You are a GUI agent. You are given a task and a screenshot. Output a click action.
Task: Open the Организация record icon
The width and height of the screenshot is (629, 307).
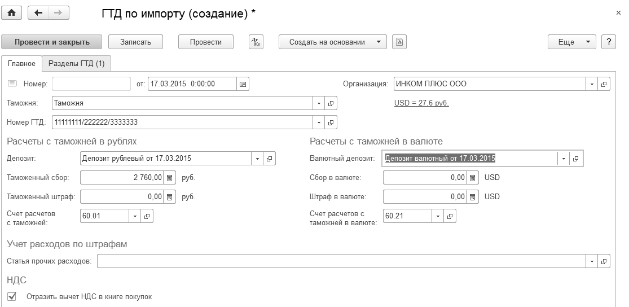[x=604, y=84]
